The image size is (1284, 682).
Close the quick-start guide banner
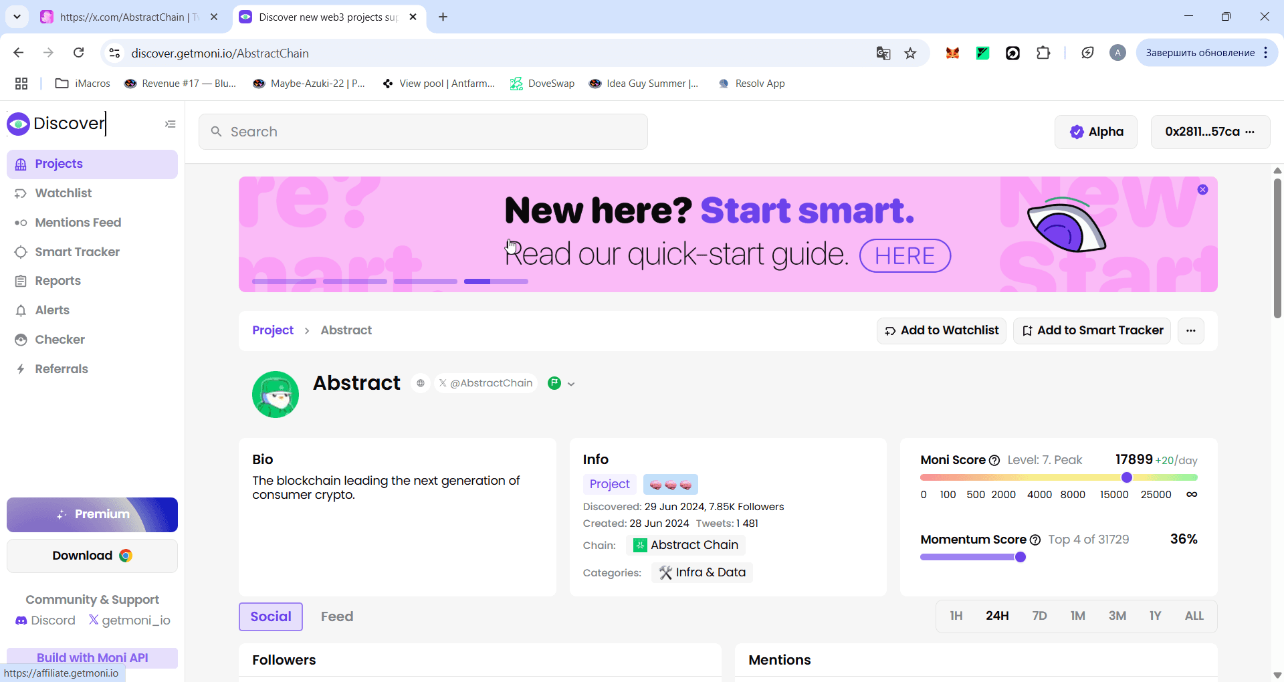pyautogui.click(x=1202, y=190)
